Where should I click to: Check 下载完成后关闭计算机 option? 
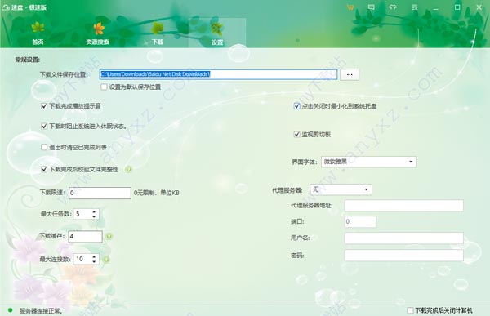point(410,310)
